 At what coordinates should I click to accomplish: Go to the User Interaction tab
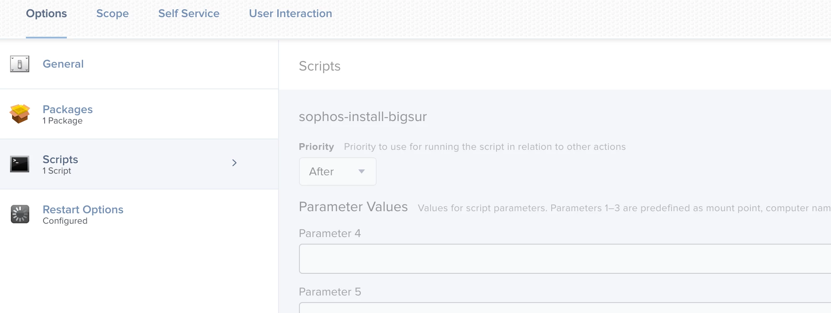point(290,14)
